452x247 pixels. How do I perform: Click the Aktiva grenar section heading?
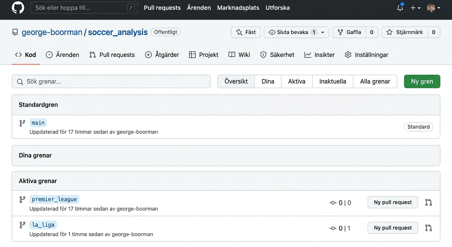click(38, 181)
